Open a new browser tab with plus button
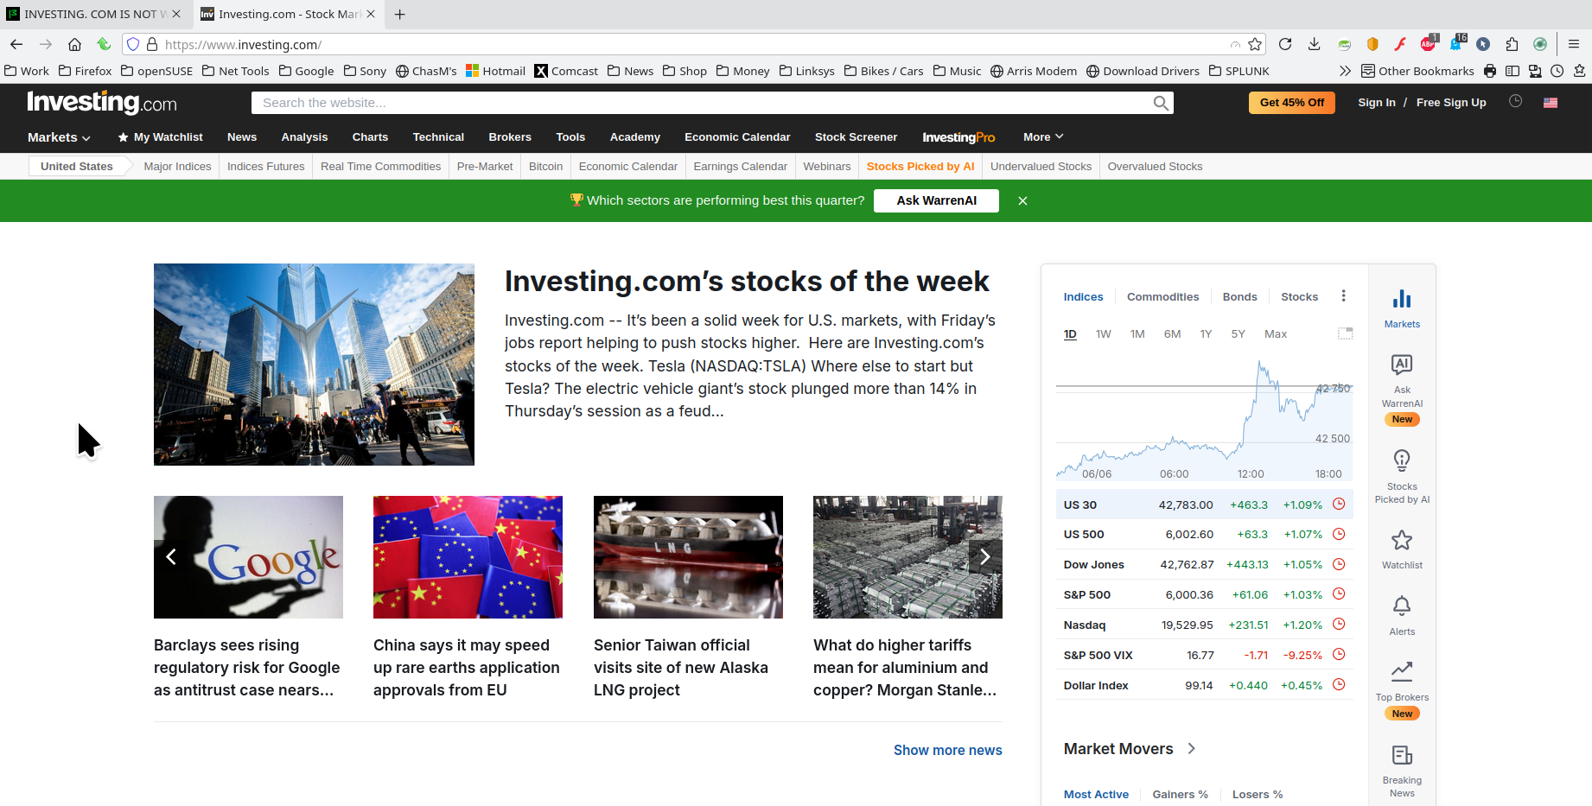This screenshot has height=806, width=1592. [x=399, y=14]
